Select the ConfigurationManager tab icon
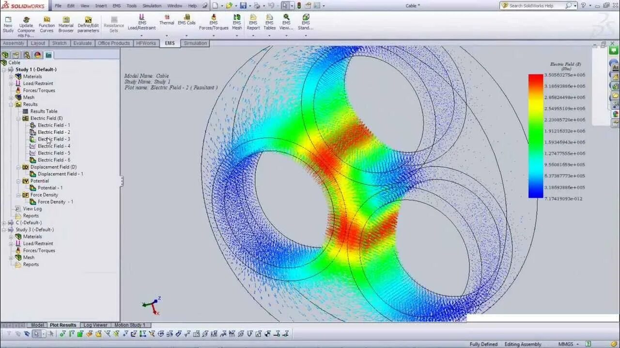The height and width of the screenshot is (348, 620). pyautogui.click(x=27, y=55)
